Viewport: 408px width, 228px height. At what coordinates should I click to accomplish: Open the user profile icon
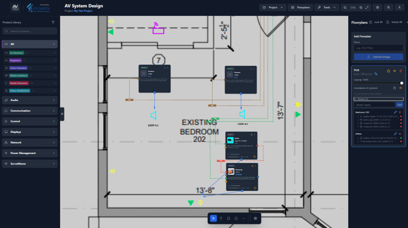point(399,8)
